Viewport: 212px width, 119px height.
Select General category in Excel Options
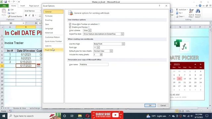click(53, 12)
